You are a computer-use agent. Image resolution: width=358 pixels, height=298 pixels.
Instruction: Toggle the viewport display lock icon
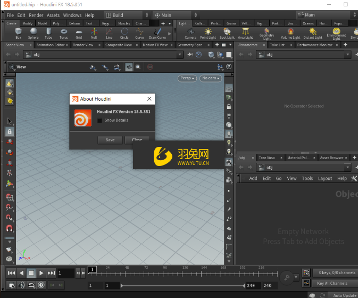229,106
